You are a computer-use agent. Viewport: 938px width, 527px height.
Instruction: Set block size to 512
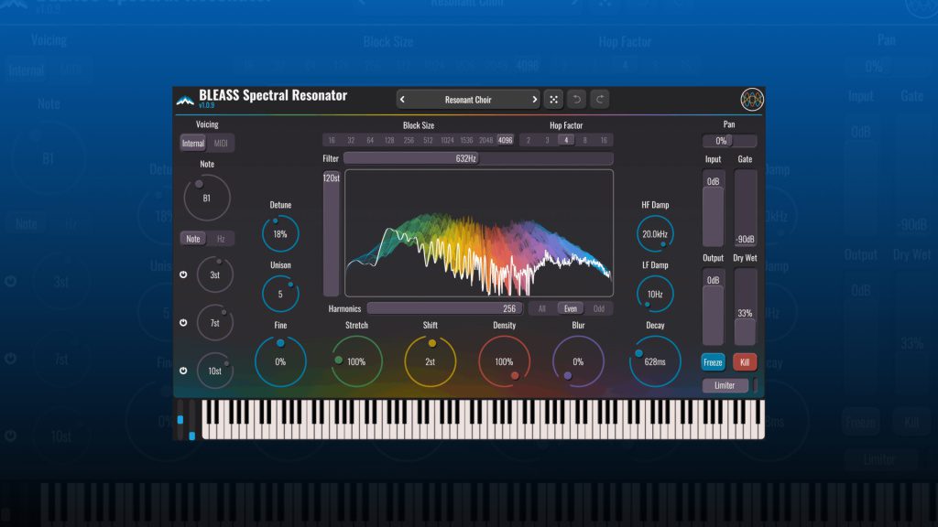pos(428,140)
